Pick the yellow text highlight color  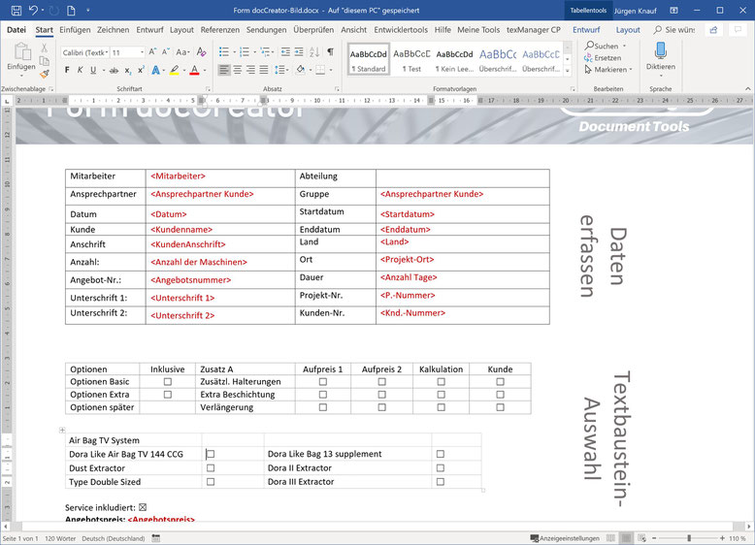point(175,70)
